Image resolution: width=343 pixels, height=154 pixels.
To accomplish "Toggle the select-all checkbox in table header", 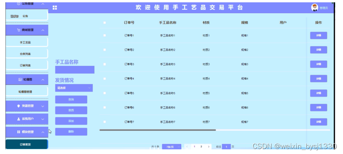I will pyautogui.click(x=104, y=22).
